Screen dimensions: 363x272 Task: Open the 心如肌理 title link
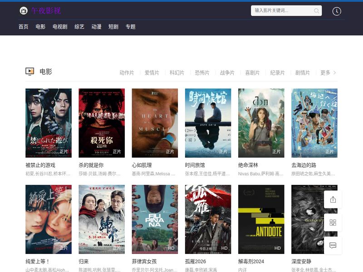click(142, 165)
